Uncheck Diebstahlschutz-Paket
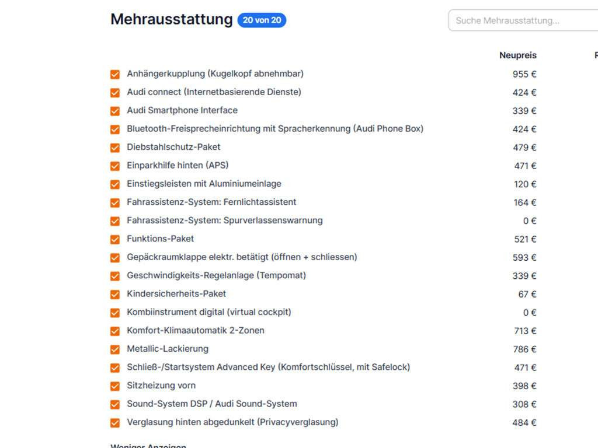The width and height of the screenshot is (598, 448). click(115, 148)
